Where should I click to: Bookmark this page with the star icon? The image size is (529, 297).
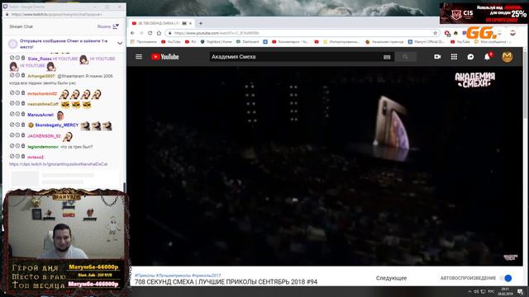(x=435, y=33)
